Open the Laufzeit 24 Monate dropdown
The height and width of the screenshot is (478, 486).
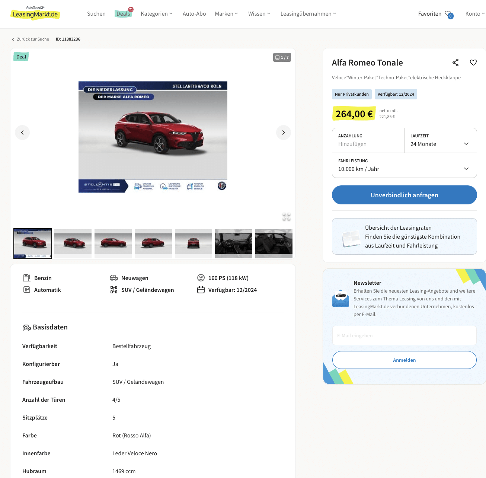[x=441, y=140]
